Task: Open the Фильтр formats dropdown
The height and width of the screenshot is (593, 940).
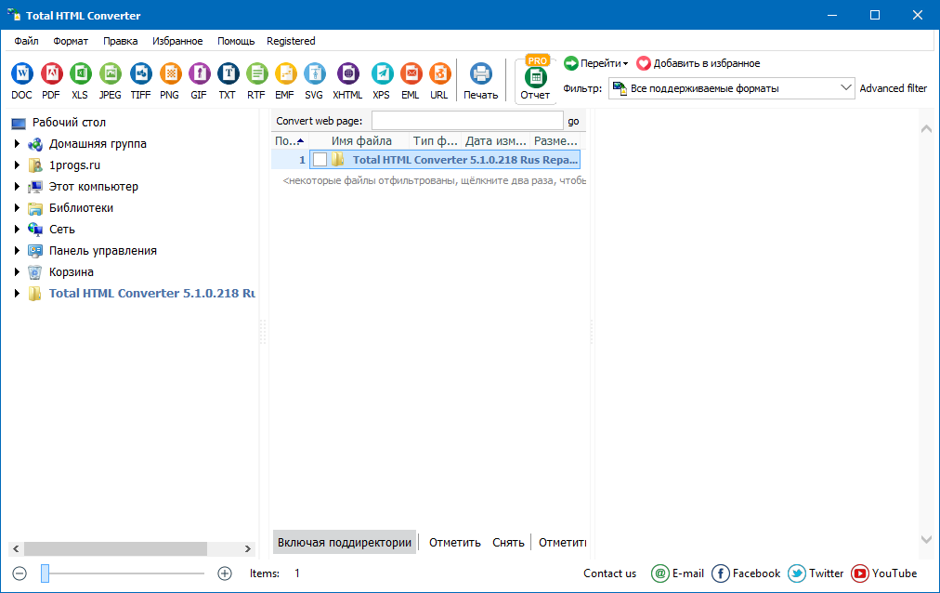Action: click(x=731, y=88)
